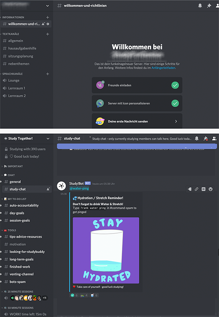219x317 pixels.
Task: Add a channel to the TEXTKANÄLE category
Action: tap(47, 34)
